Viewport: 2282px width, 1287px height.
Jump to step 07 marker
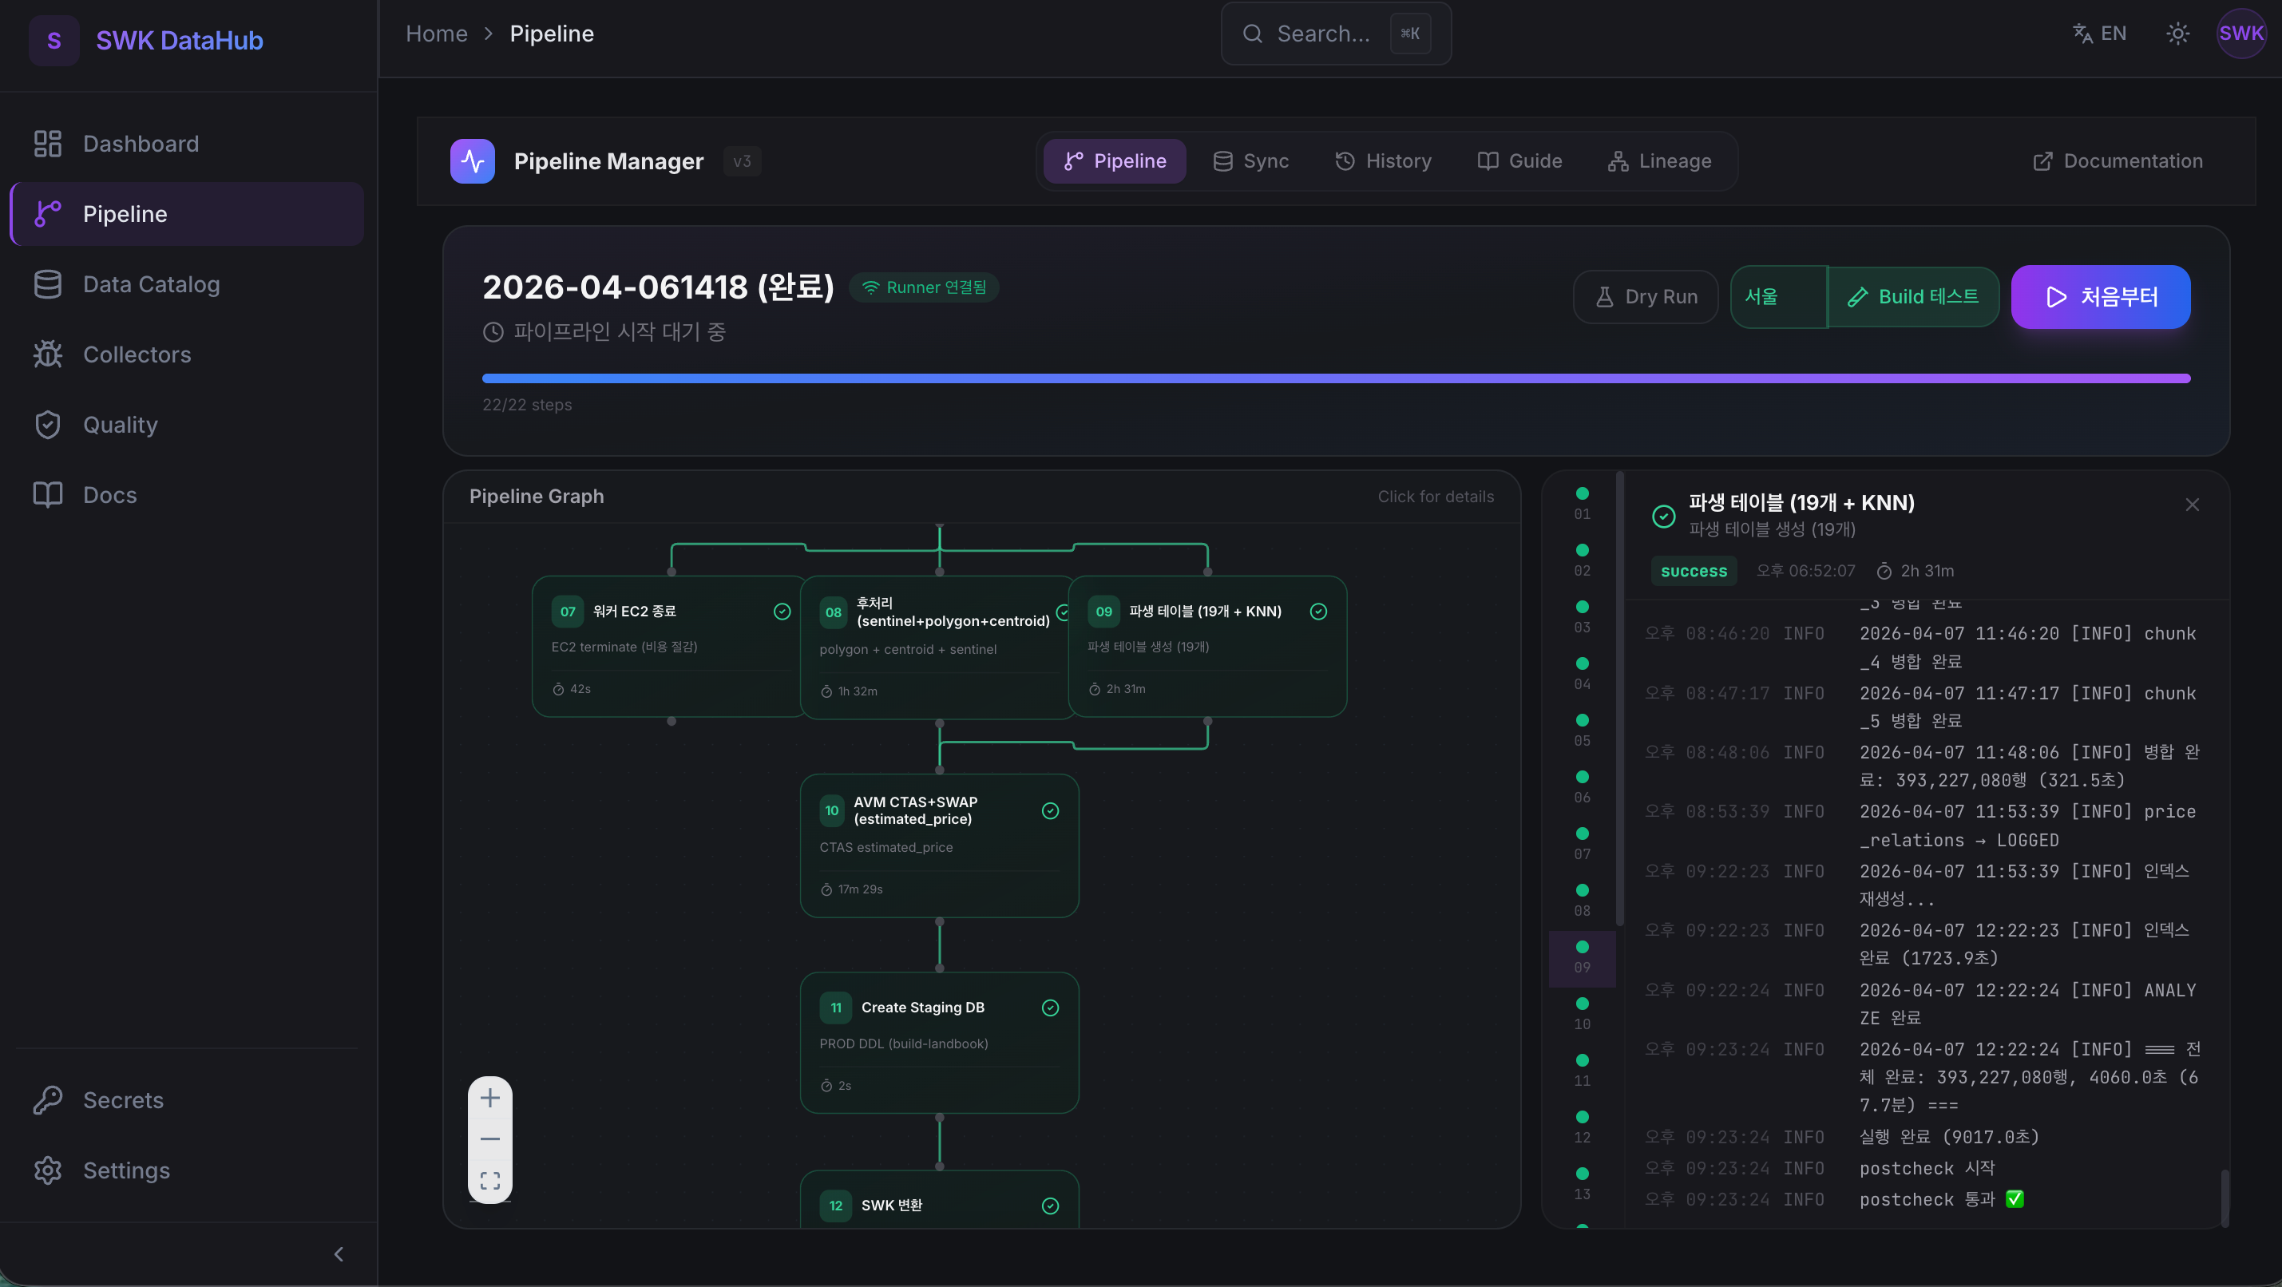1583,843
